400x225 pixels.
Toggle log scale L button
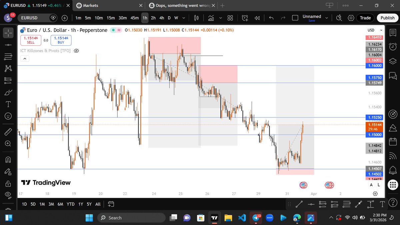pyautogui.click(x=379, y=185)
